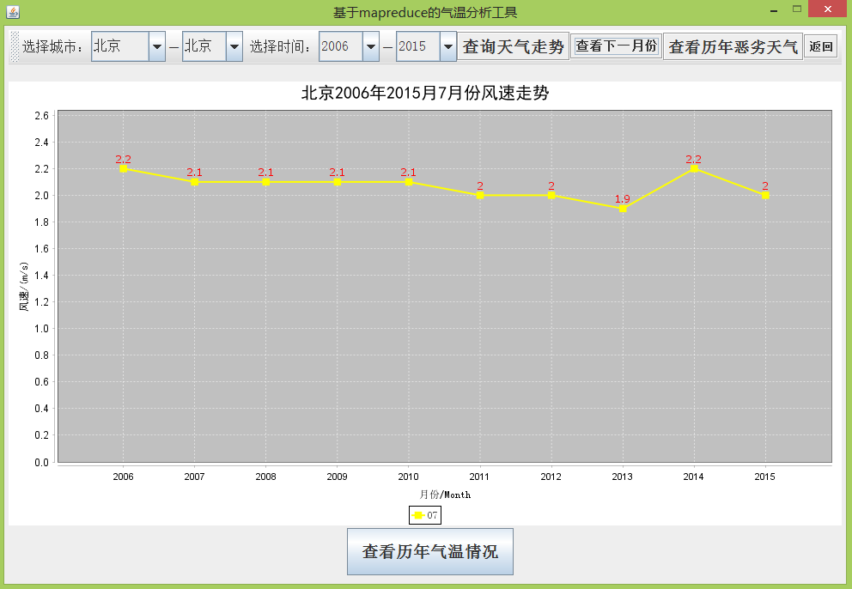The width and height of the screenshot is (852, 589).
Task: Click the 2012 data point marker
Action: tap(551, 195)
